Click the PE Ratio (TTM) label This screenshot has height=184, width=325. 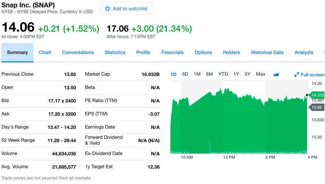pyautogui.click(x=101, y=101)
